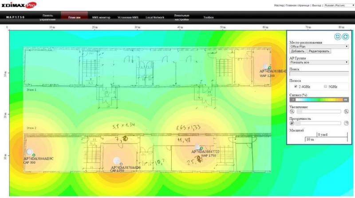Click the Edimax Pro logo
The image size is (355, 198).
point(19,5)
